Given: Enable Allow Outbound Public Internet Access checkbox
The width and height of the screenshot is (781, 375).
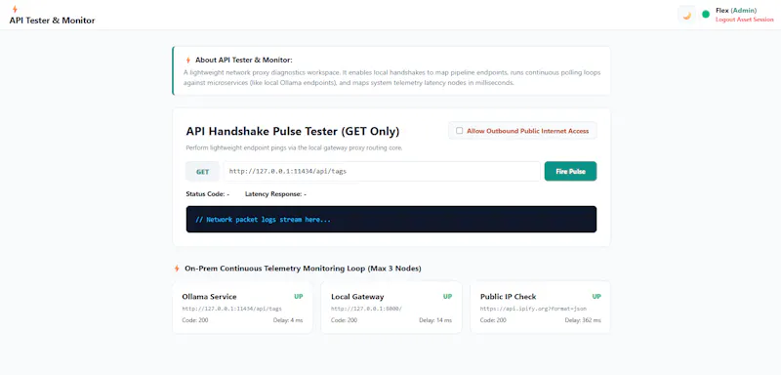Looking at the screenshot, I should (x=459, y=131).
